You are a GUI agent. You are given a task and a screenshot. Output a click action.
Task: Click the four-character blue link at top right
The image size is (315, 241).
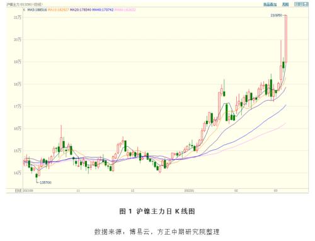(270, 4)
